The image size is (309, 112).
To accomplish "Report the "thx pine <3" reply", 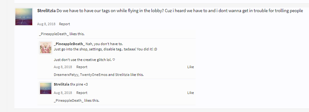I will tap(82, 93).
